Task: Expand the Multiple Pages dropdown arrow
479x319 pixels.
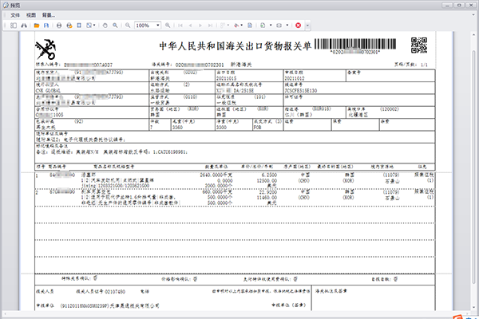Action: tap(228, 26)
